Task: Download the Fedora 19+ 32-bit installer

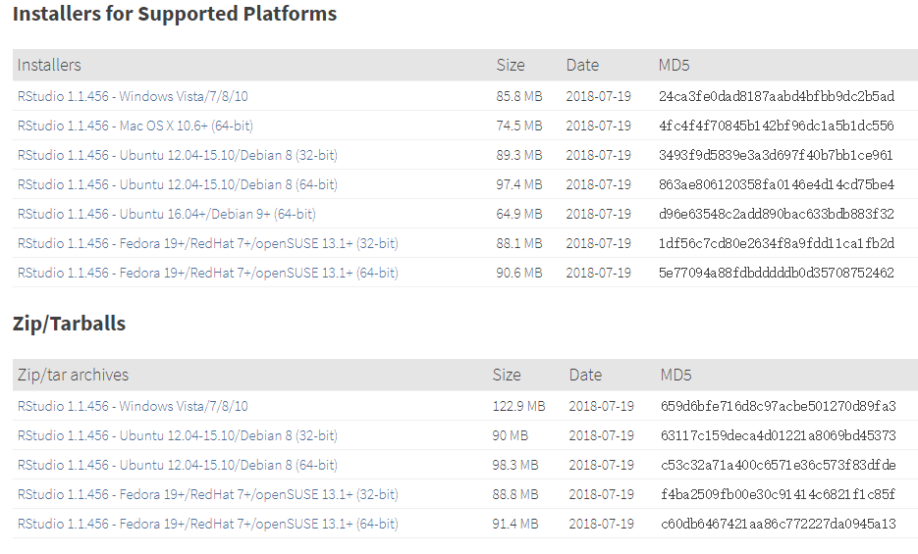Action: pos(207,243)
